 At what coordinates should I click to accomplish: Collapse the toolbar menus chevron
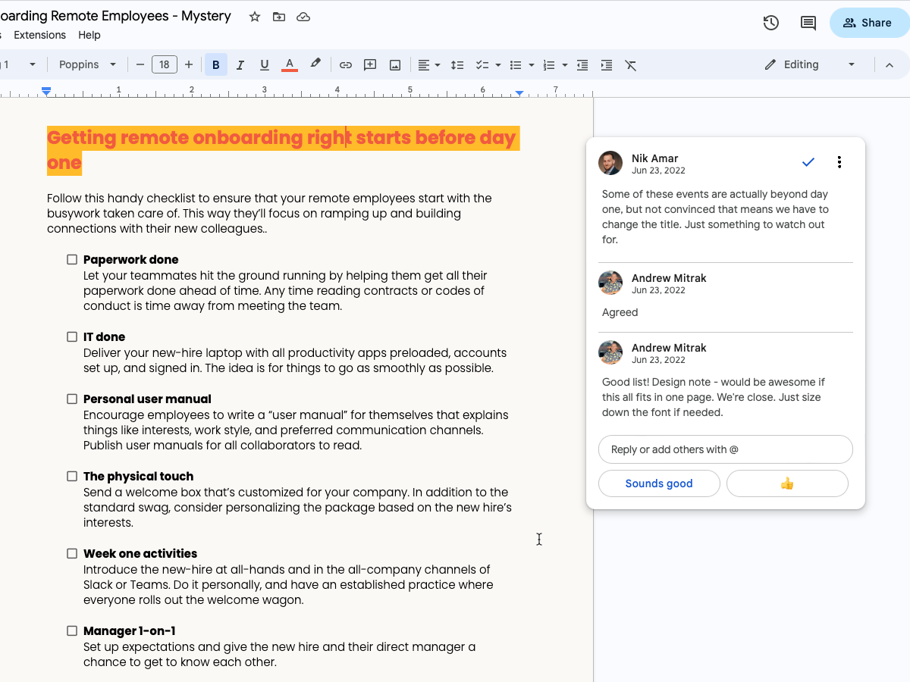(x=890, y=65)
